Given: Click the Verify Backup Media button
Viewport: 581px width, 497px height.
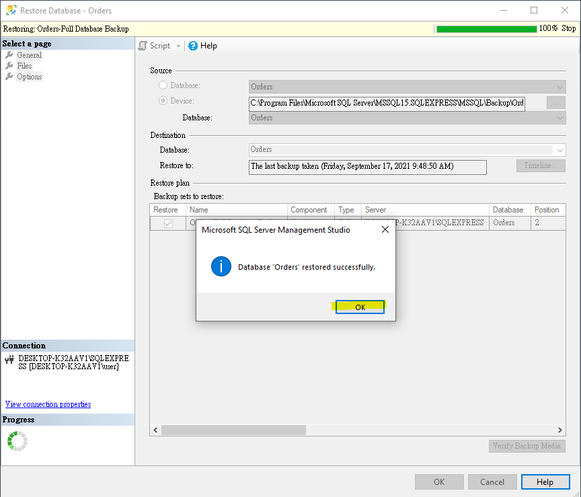Looking at the screenshot, I should click(527, 446).
